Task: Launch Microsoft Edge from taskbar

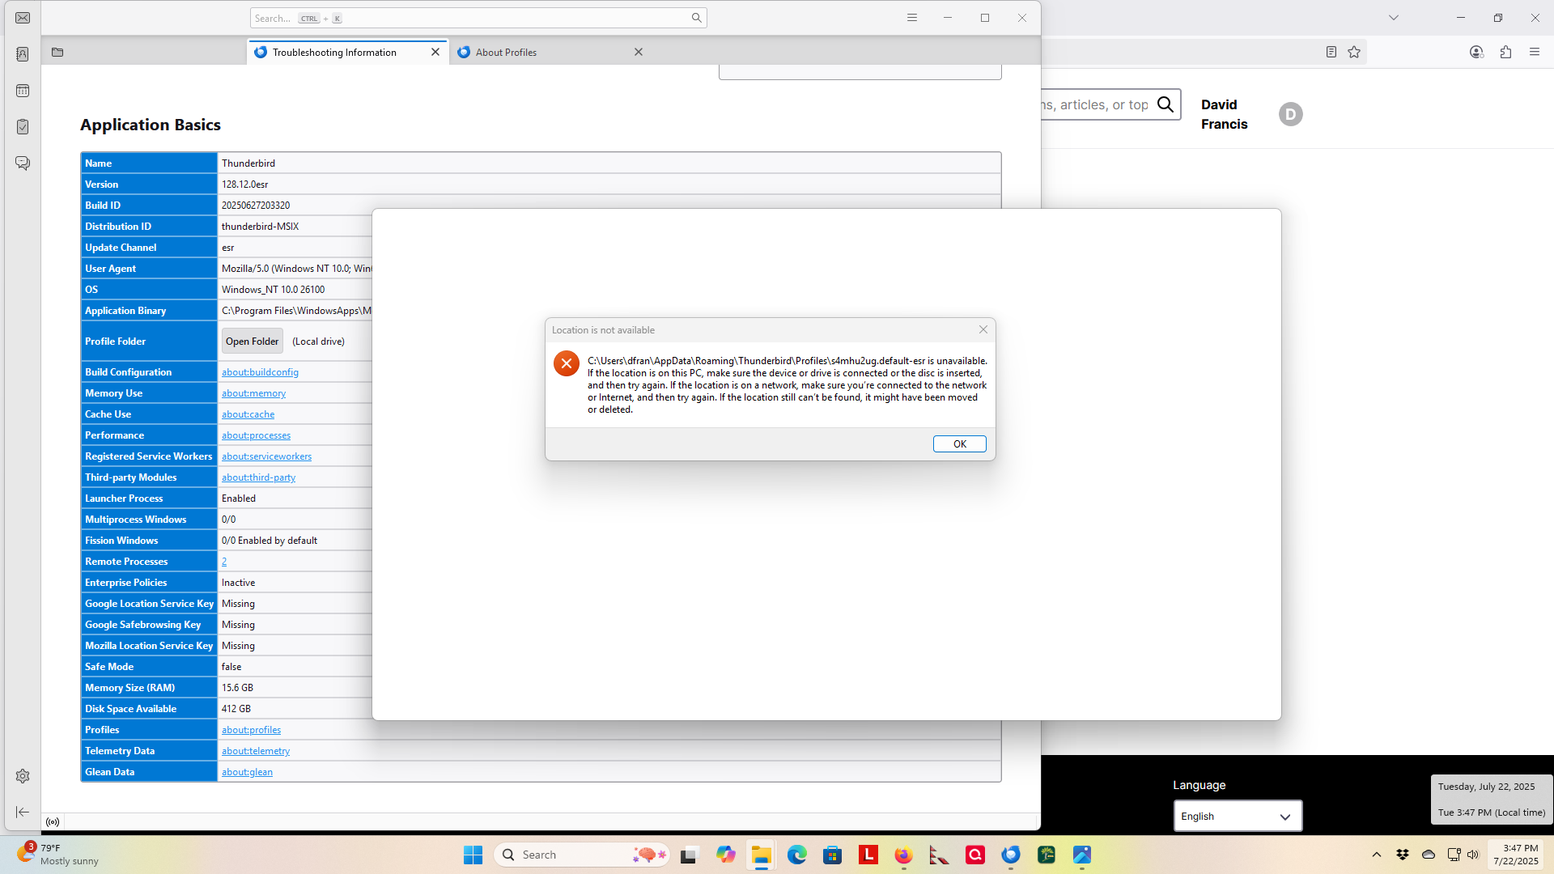Action: tap(797, 855)
